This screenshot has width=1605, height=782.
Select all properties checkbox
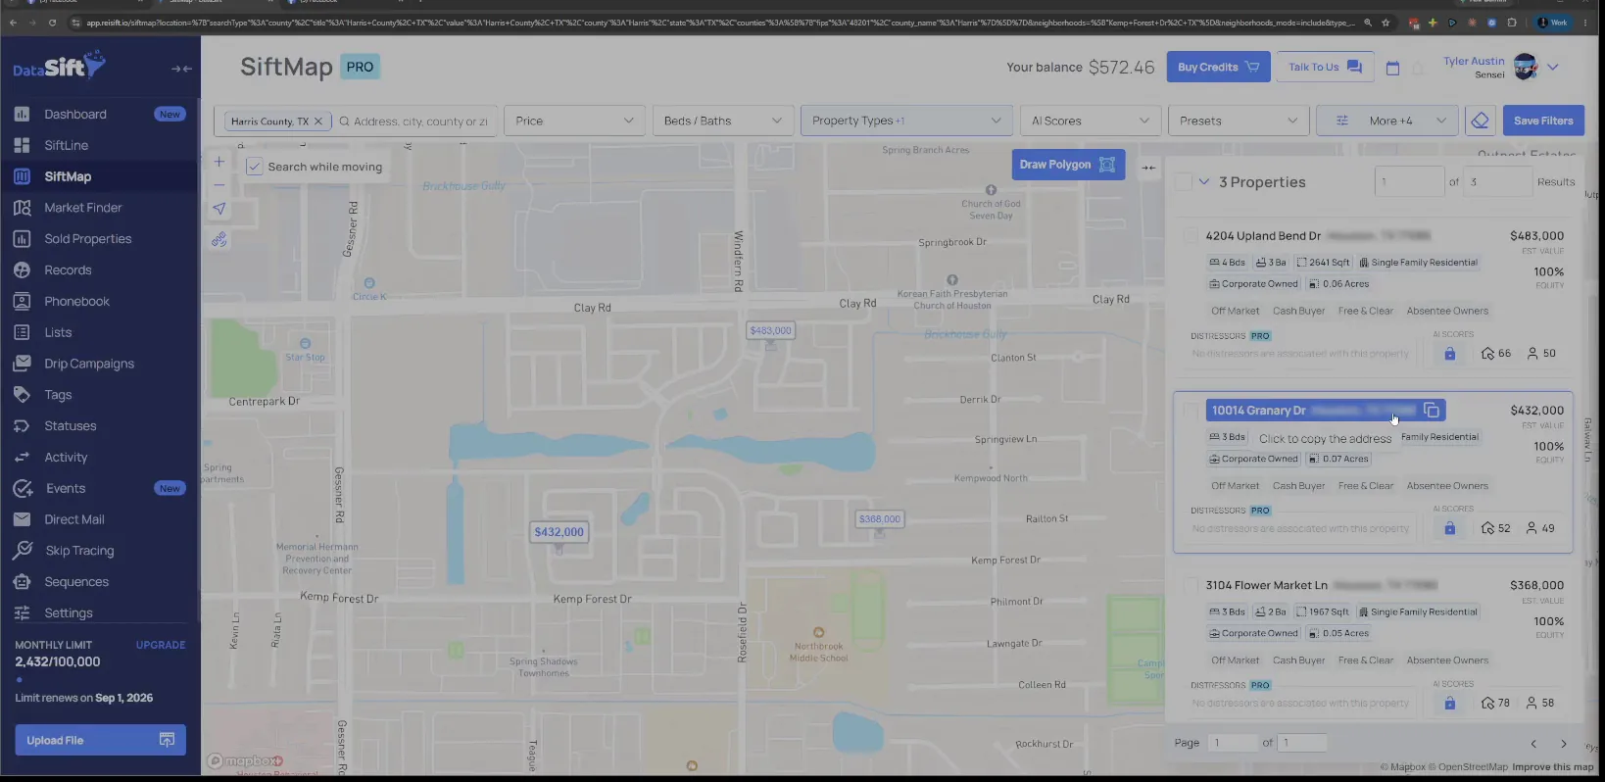[x=1184, y=182]
